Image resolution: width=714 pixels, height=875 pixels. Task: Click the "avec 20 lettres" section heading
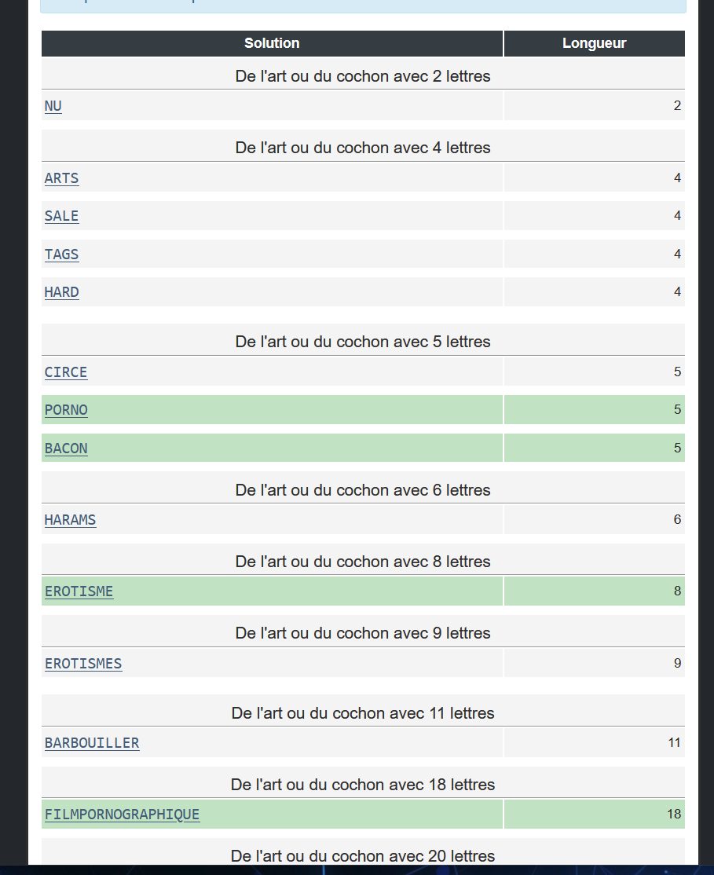pos(363,856)
